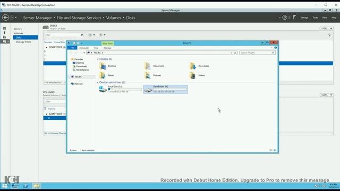
Task: Open the Server Manager navigation history dropdown
Action: click(16, 18)
